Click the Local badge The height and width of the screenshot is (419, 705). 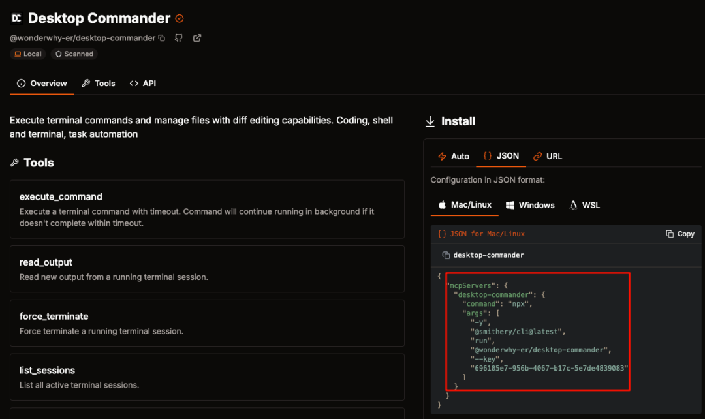click(28, 54)
